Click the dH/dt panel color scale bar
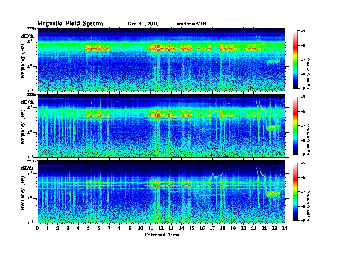The image size is (339, 262). [295, 60]
